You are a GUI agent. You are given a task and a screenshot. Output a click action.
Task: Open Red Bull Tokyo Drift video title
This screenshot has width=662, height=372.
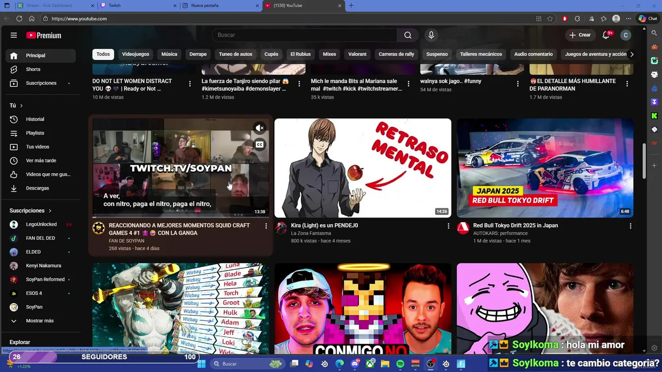(x=515, y=226)
